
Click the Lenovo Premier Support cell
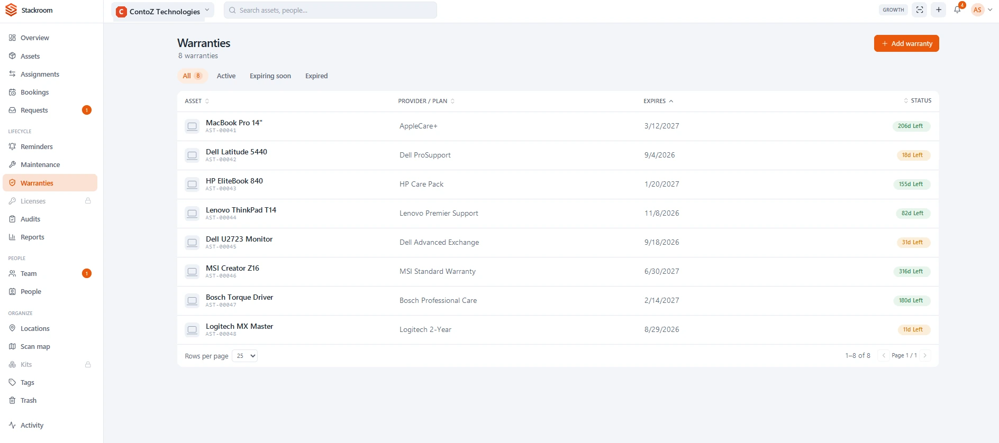click(x=439, y=213)
